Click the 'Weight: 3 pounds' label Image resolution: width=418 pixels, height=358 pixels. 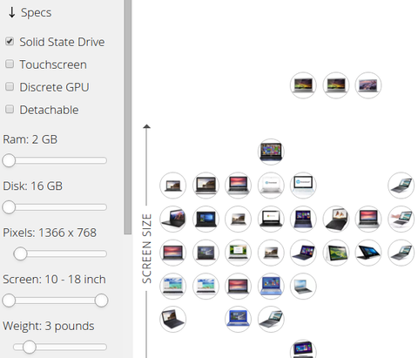tap(49, 326)
